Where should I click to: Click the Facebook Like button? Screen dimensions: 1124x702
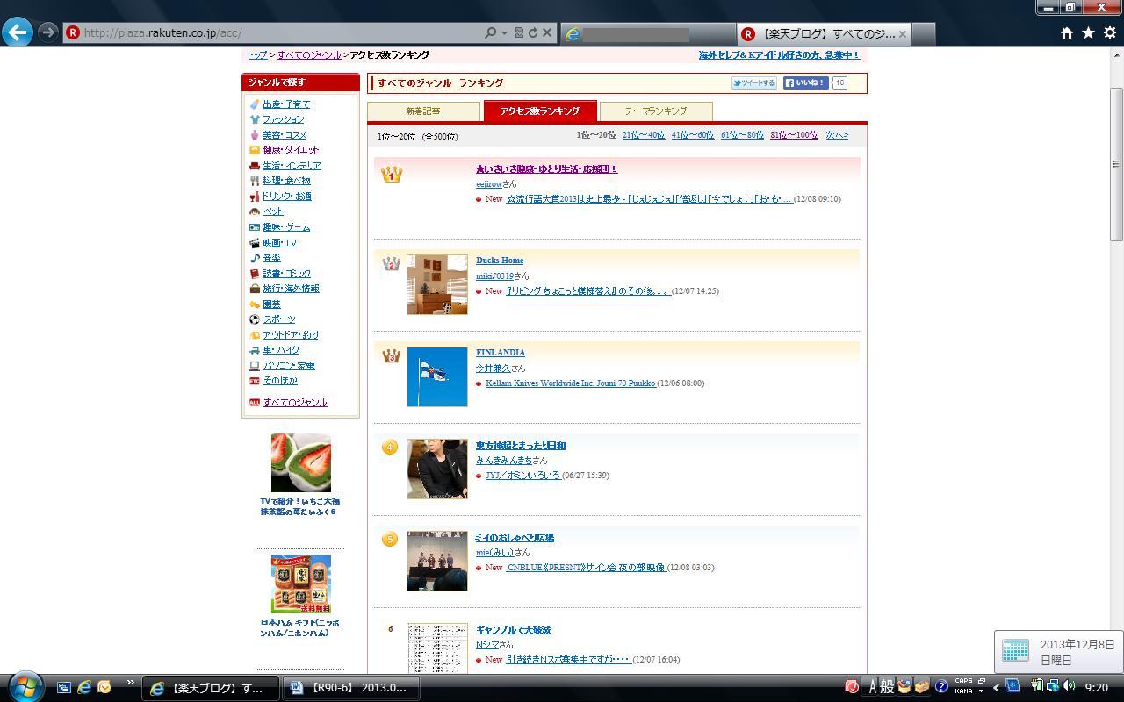pyautogui.click(x=805, y=83)
